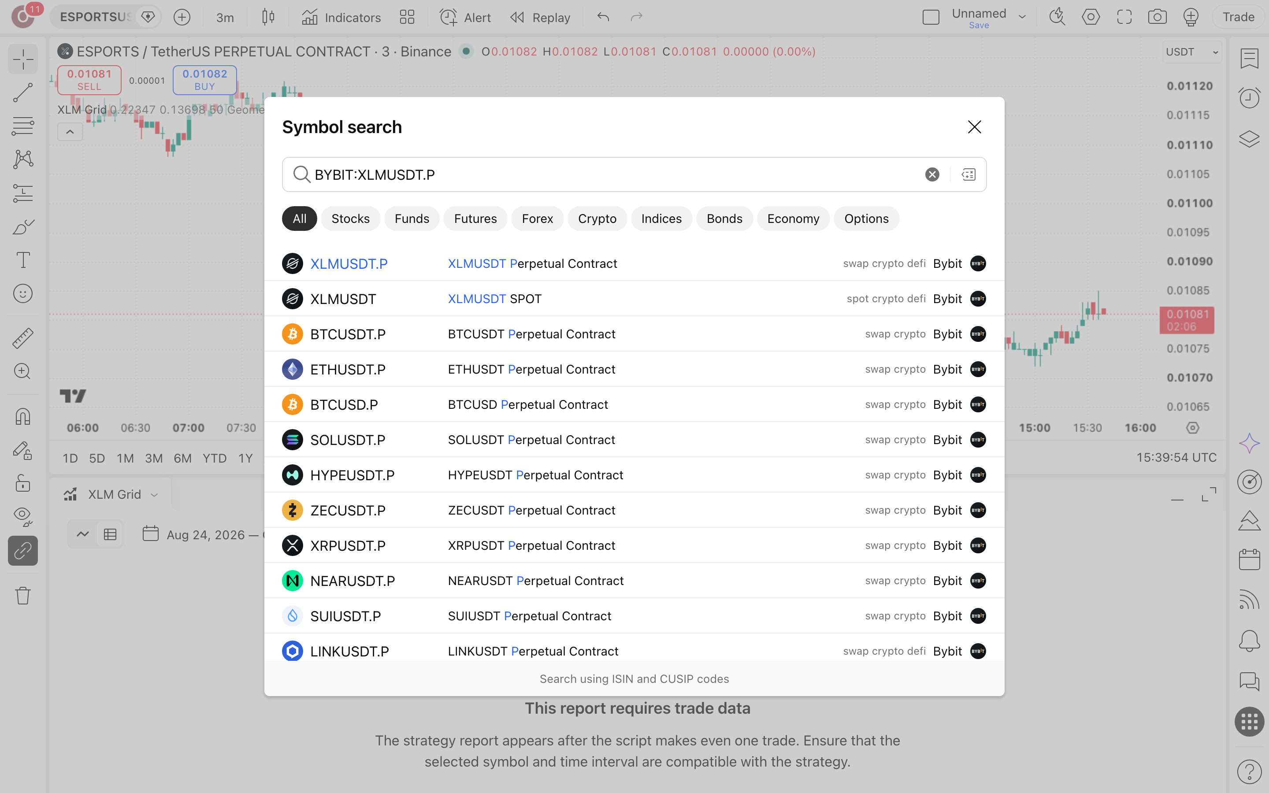This screenshot has width=1269, height=793.
Task: Activate the zoom-in tool
Action: pos(22,371)
